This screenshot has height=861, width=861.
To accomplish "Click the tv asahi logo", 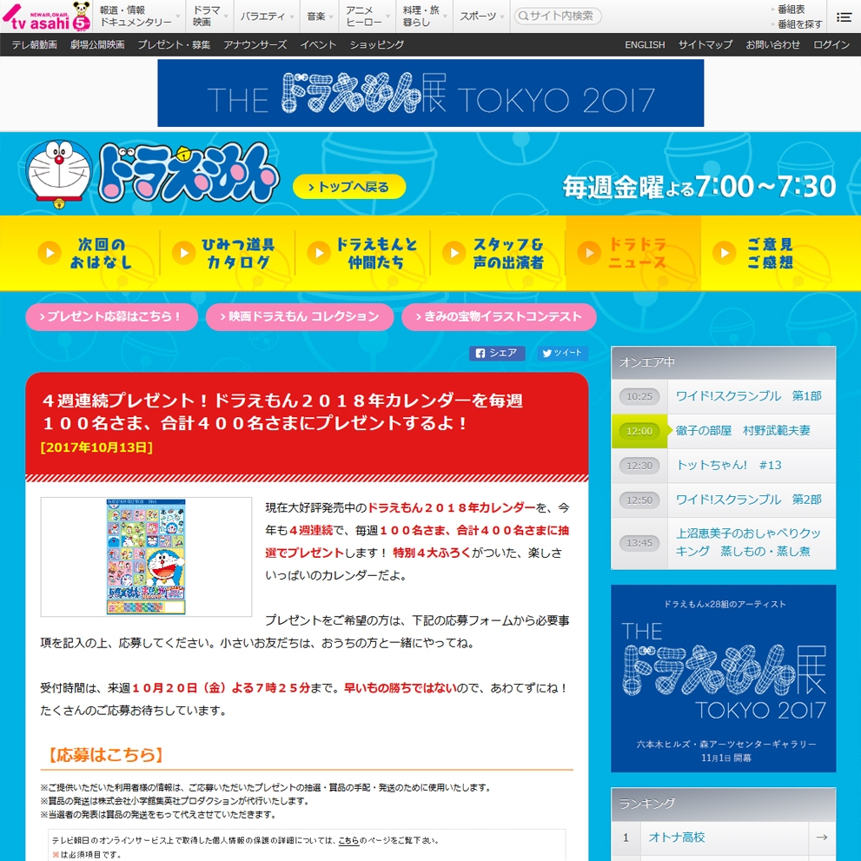I will pyautogui.click(x=46, y=17).
